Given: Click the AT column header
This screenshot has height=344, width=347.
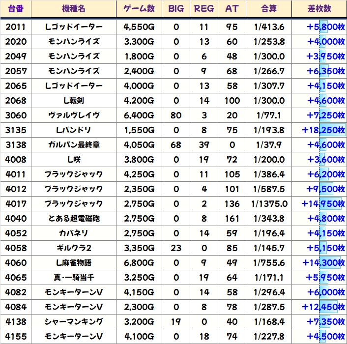Looking at the screenshot, I should (232, 9).
